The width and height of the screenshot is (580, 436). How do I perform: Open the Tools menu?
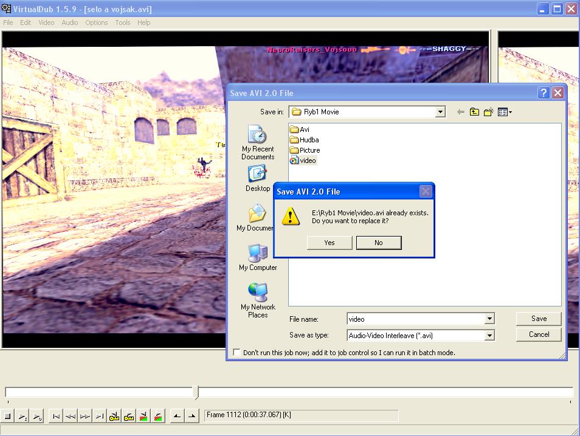click(122, 22)
